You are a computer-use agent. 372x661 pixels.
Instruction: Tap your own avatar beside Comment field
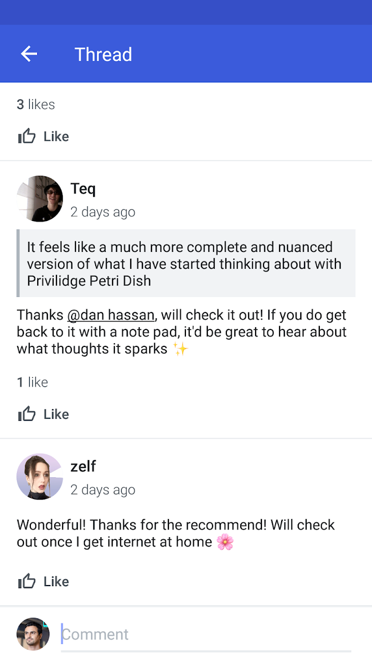33,634
